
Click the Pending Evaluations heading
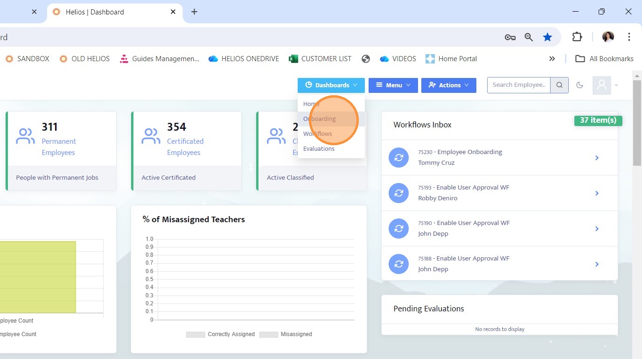429,309
